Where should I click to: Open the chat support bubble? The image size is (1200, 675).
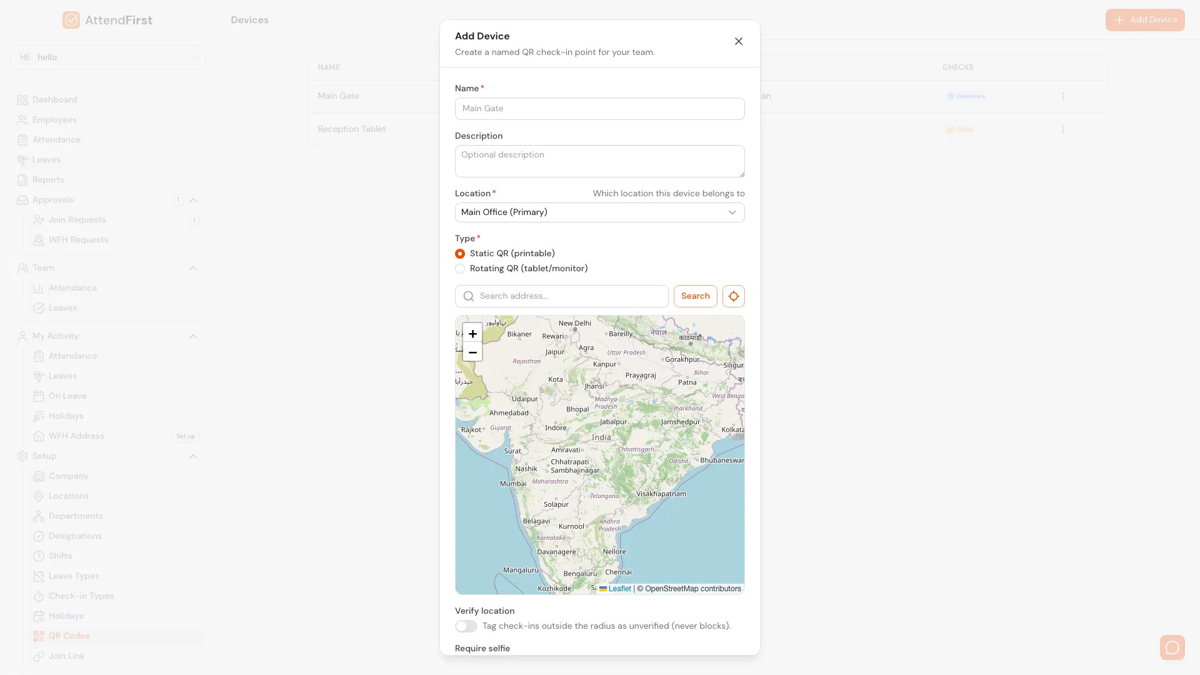click(x=1172, y=647)
